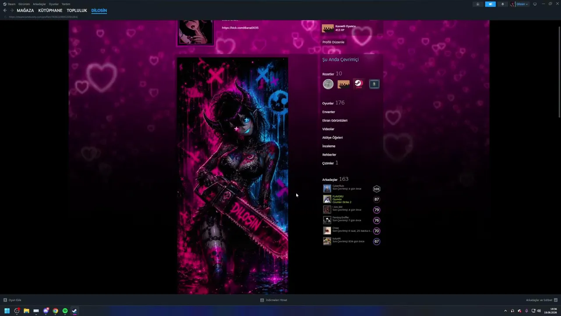Select the badge showing number 8

pos(374,84)
